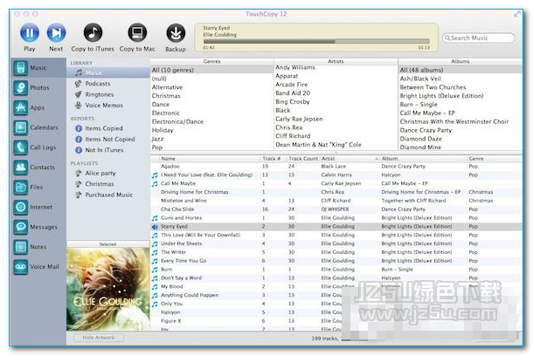Image resolution: width=533 pixels, height=356 pixels.
Task: Select the playing Starry Eyed track row
Action: click(x=336, y=226)
